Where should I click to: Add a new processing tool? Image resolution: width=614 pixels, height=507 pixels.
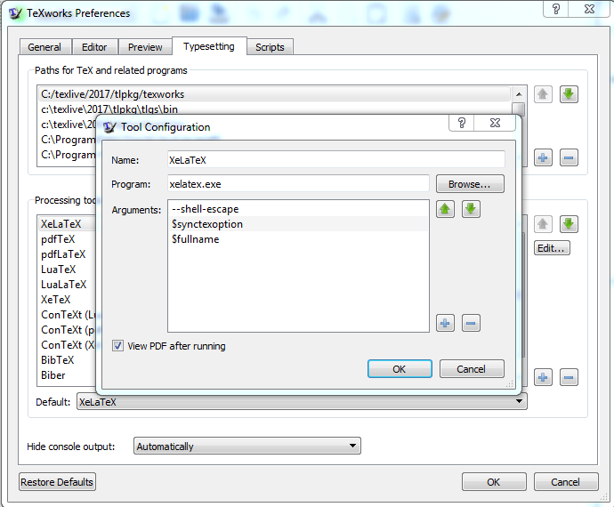pyautogui.click(x=543, y=377)
